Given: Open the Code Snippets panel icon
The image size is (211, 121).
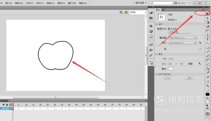Looking at the screenshot, I should pos(151,45).
